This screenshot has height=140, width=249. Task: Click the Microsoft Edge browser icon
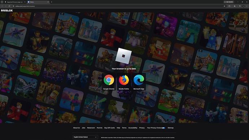pos(139,80)
